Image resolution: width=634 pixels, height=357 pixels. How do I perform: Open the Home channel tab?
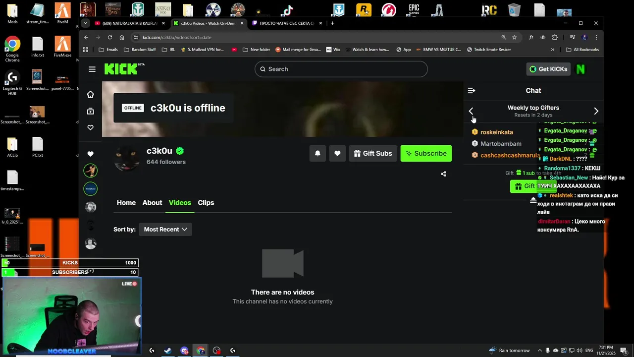coord(126,202)
